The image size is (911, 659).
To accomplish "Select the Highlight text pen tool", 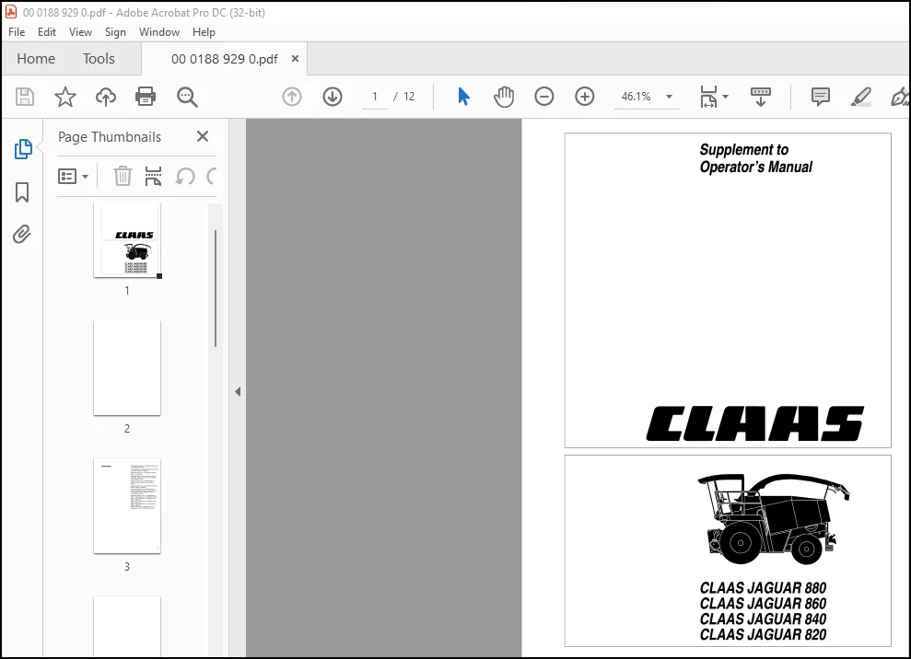I will (x=861, y=97).
